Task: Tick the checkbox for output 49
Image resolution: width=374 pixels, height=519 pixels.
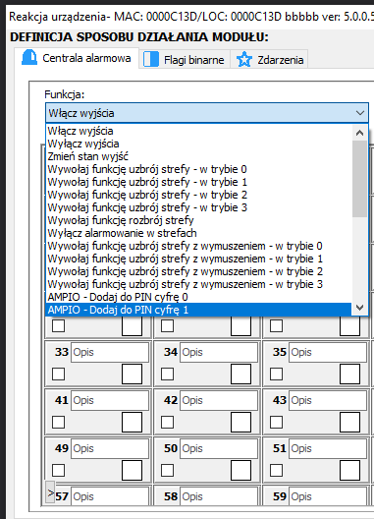Action: coord(59,470)
